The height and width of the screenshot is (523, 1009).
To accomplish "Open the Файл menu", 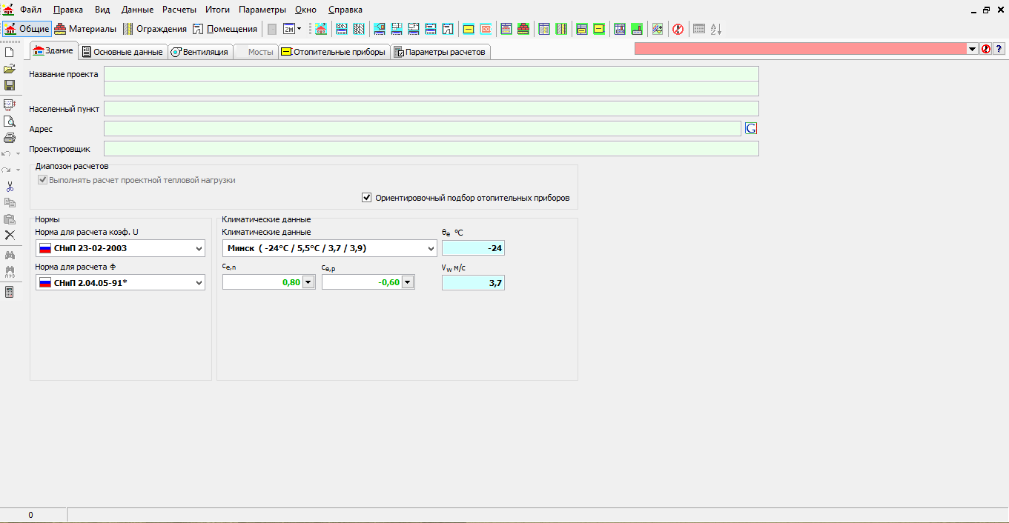I will 30,10.
